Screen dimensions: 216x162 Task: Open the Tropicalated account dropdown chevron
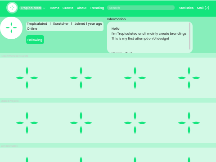44,8
